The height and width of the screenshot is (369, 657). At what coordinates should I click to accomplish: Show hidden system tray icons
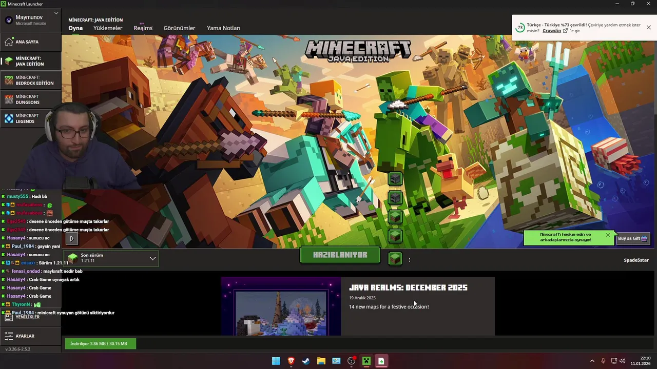(x=592, y=361)
